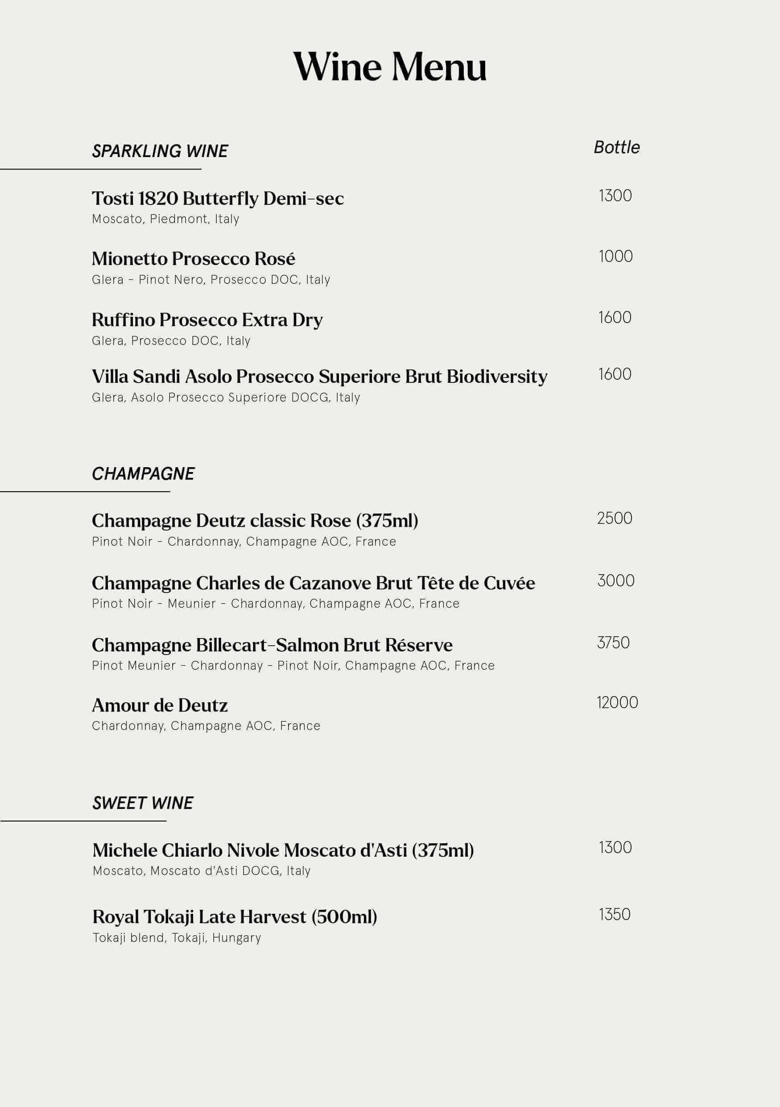780x1107 pixels.
Task: Click the 12000 bottle price
Action: click(x=617, y=702)
